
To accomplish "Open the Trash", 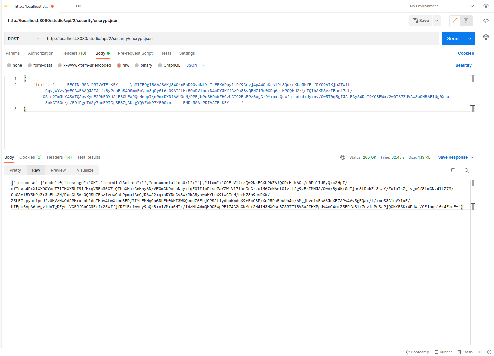I will click(465, 352).
